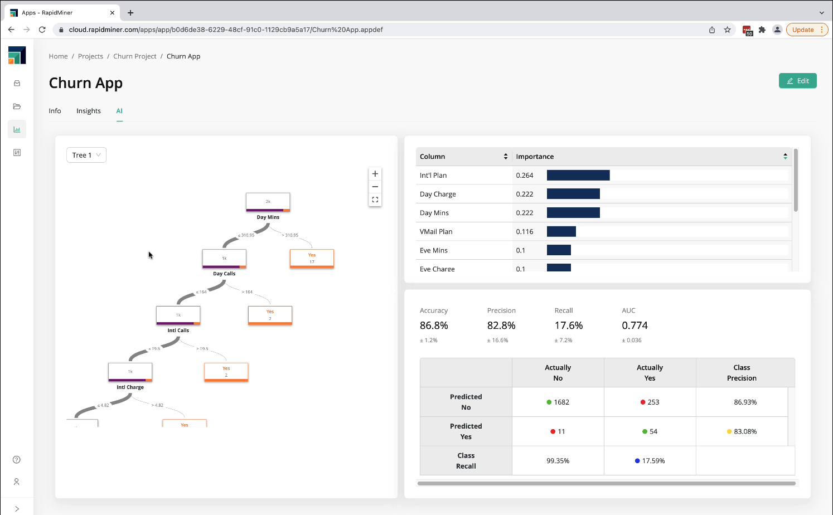Open red extension icon in Chrome toolbar

(747, 30)
